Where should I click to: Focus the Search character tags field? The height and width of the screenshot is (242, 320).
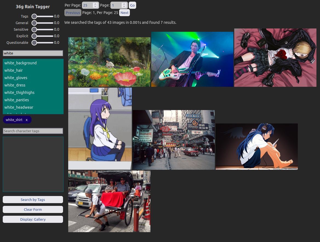point(33,131)
